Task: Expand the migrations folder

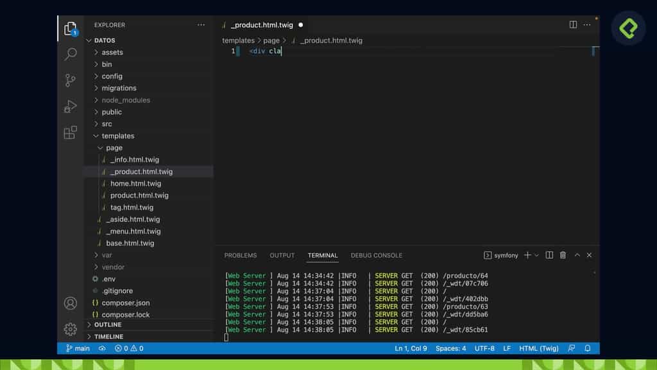Action: 119,88
